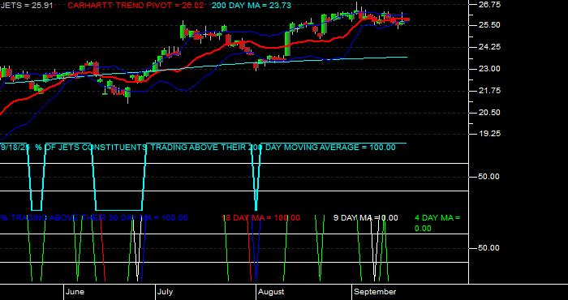The image size is (568, 300).
Task: Click the 18 DAY MA = 100.00 label
Action: [260, 218]
